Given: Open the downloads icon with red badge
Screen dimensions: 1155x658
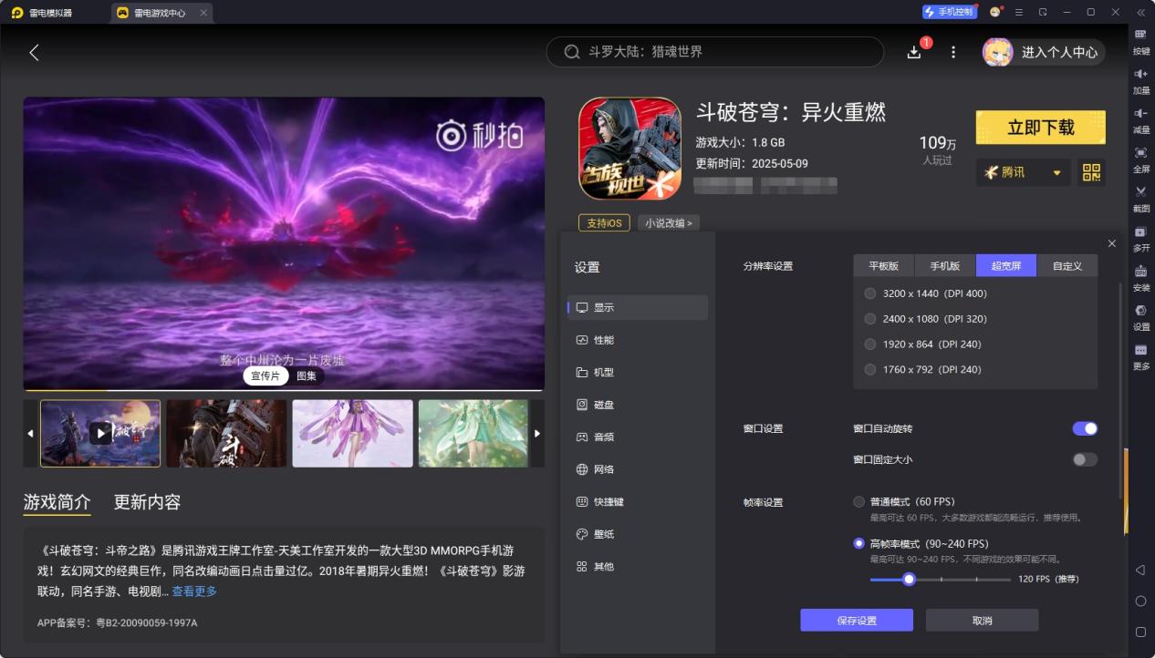Looking at the screenshot, I should tap(915, 51).
